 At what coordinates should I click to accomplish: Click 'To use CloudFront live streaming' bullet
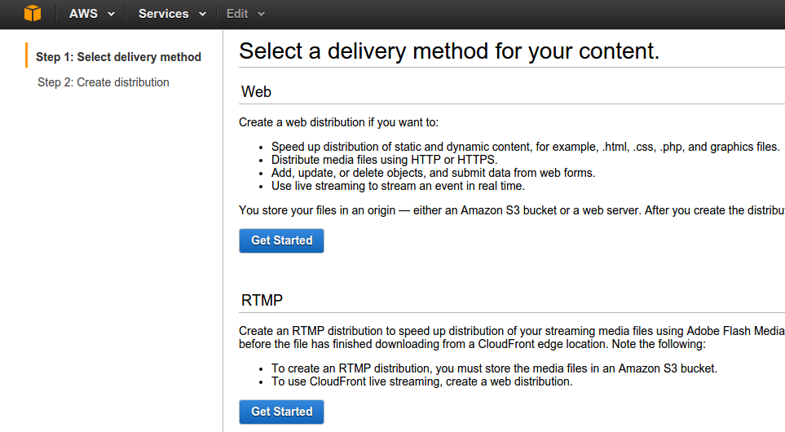tap(422, 381)
